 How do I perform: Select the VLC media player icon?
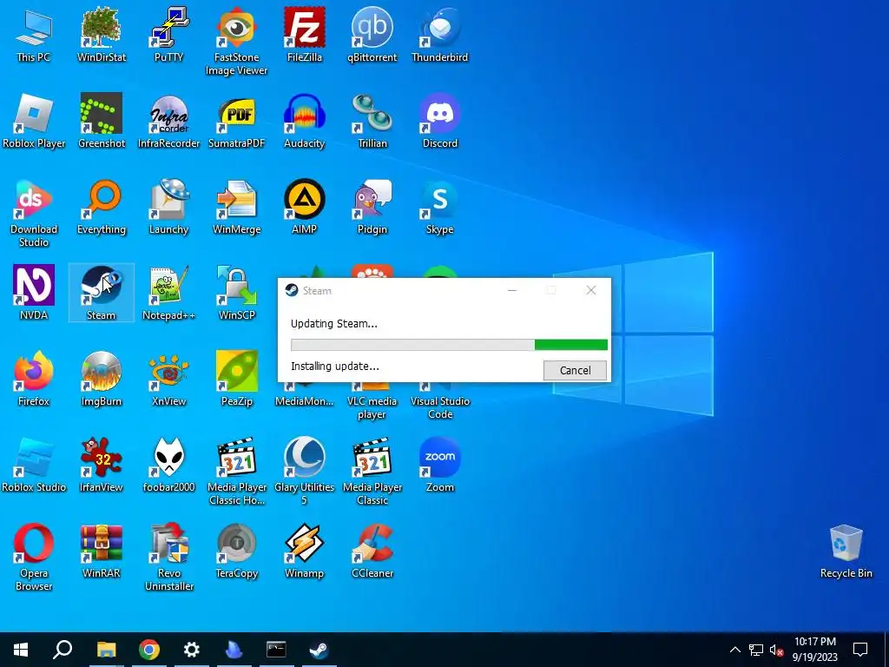(x=372, y=401)
